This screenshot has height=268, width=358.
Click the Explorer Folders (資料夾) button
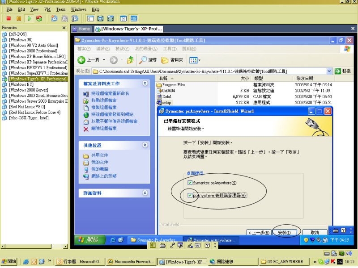click(x=172, y=60)
